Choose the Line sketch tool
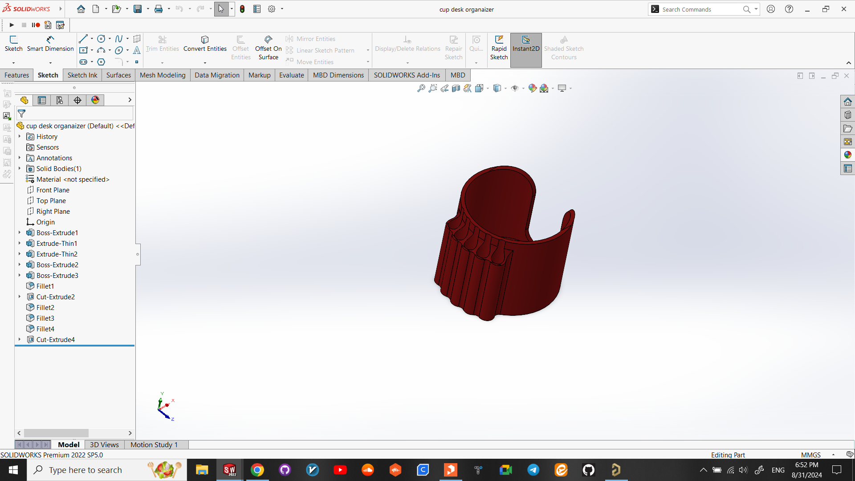This screenshot has width=855, height=481. pos(83,39)
